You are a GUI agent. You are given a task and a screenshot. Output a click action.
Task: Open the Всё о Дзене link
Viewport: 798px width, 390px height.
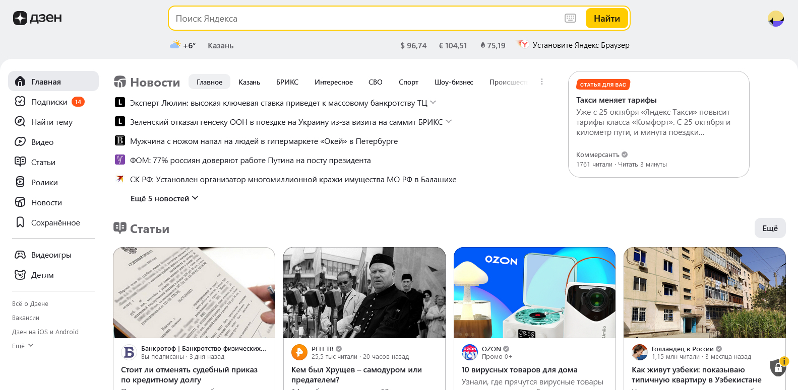click(x=30, y=304)
